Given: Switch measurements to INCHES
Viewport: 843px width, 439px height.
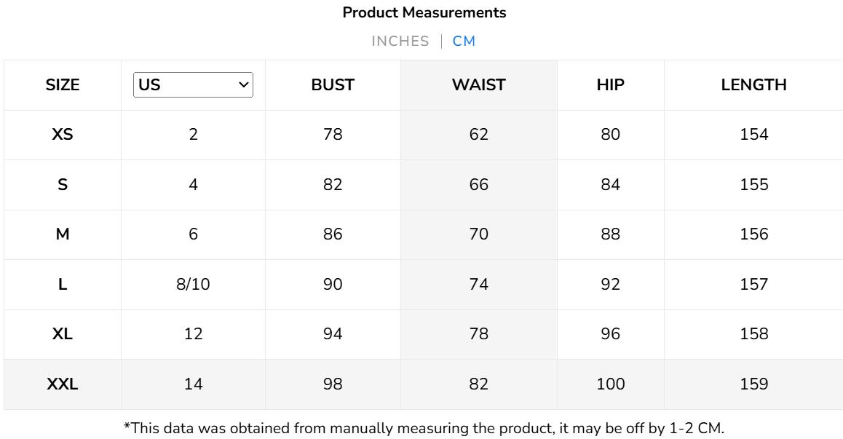Looking at the screenshot, I should pos(400,41).
